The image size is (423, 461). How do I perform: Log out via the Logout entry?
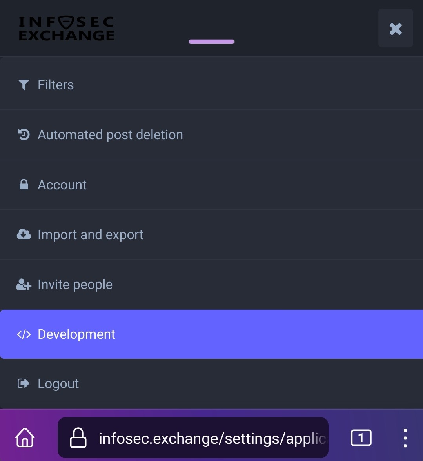click(58, 383)
